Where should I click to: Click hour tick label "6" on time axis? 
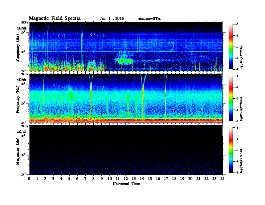point(77,179)
